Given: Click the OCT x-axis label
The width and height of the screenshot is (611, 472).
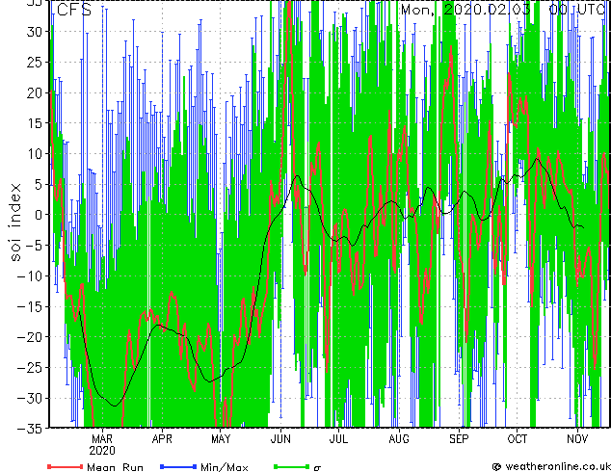Looking at the screenshot, I should 518,439.
